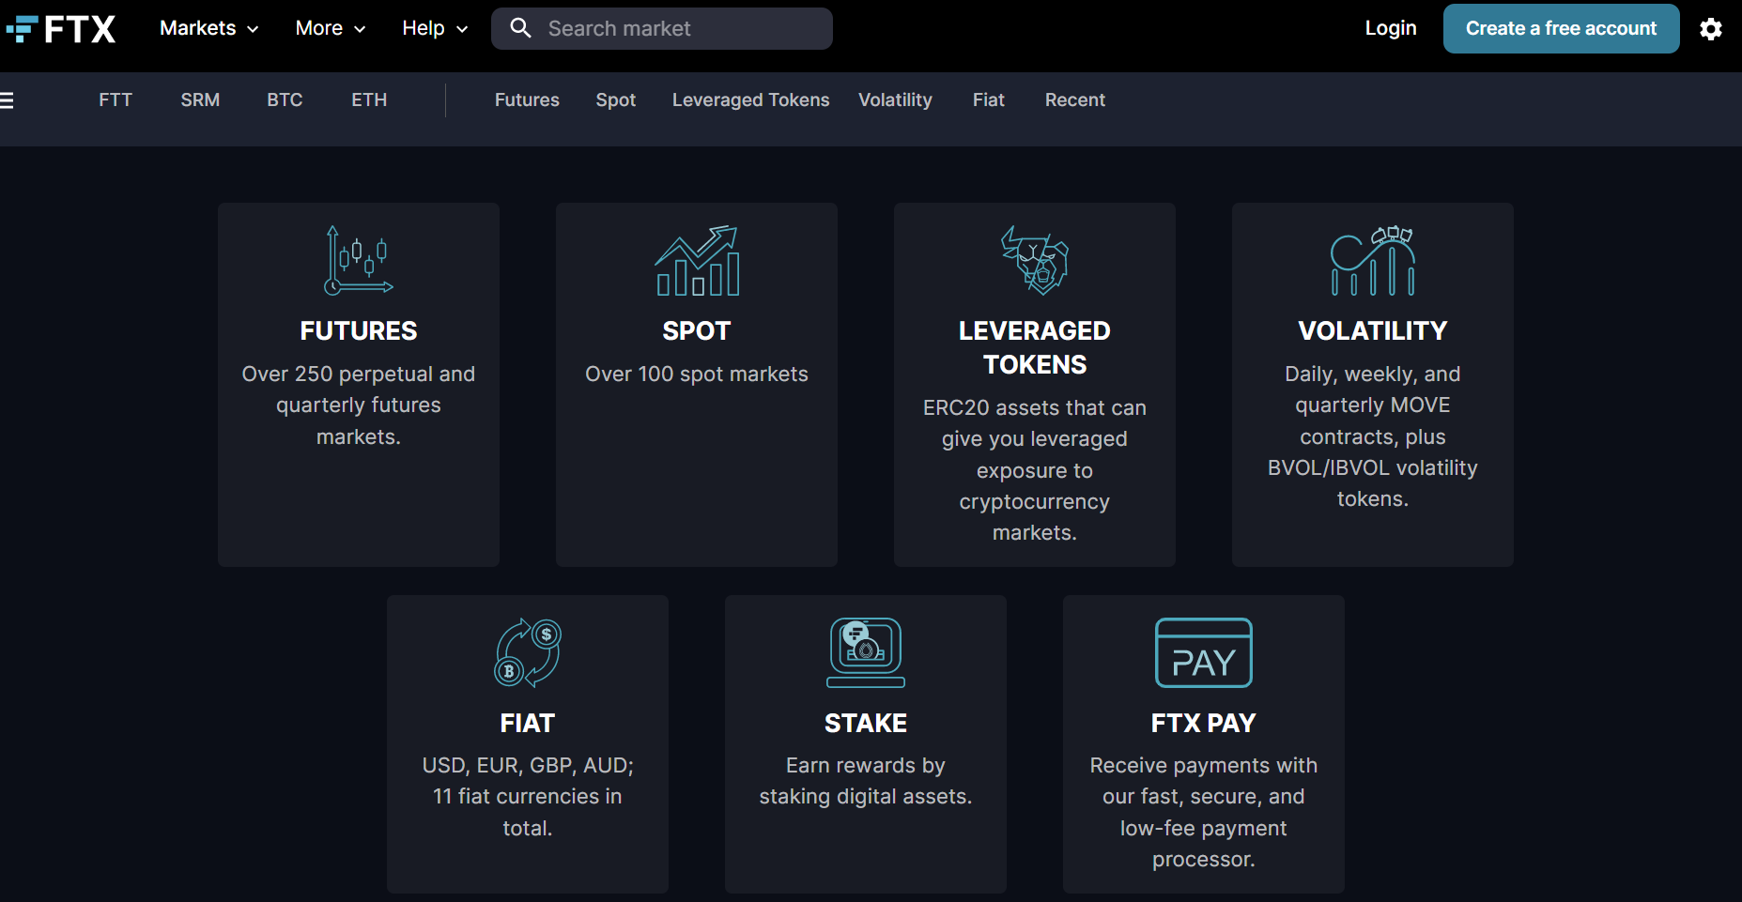
Task: Switch to the Leveraged Tokens tab
Action: 750,100
